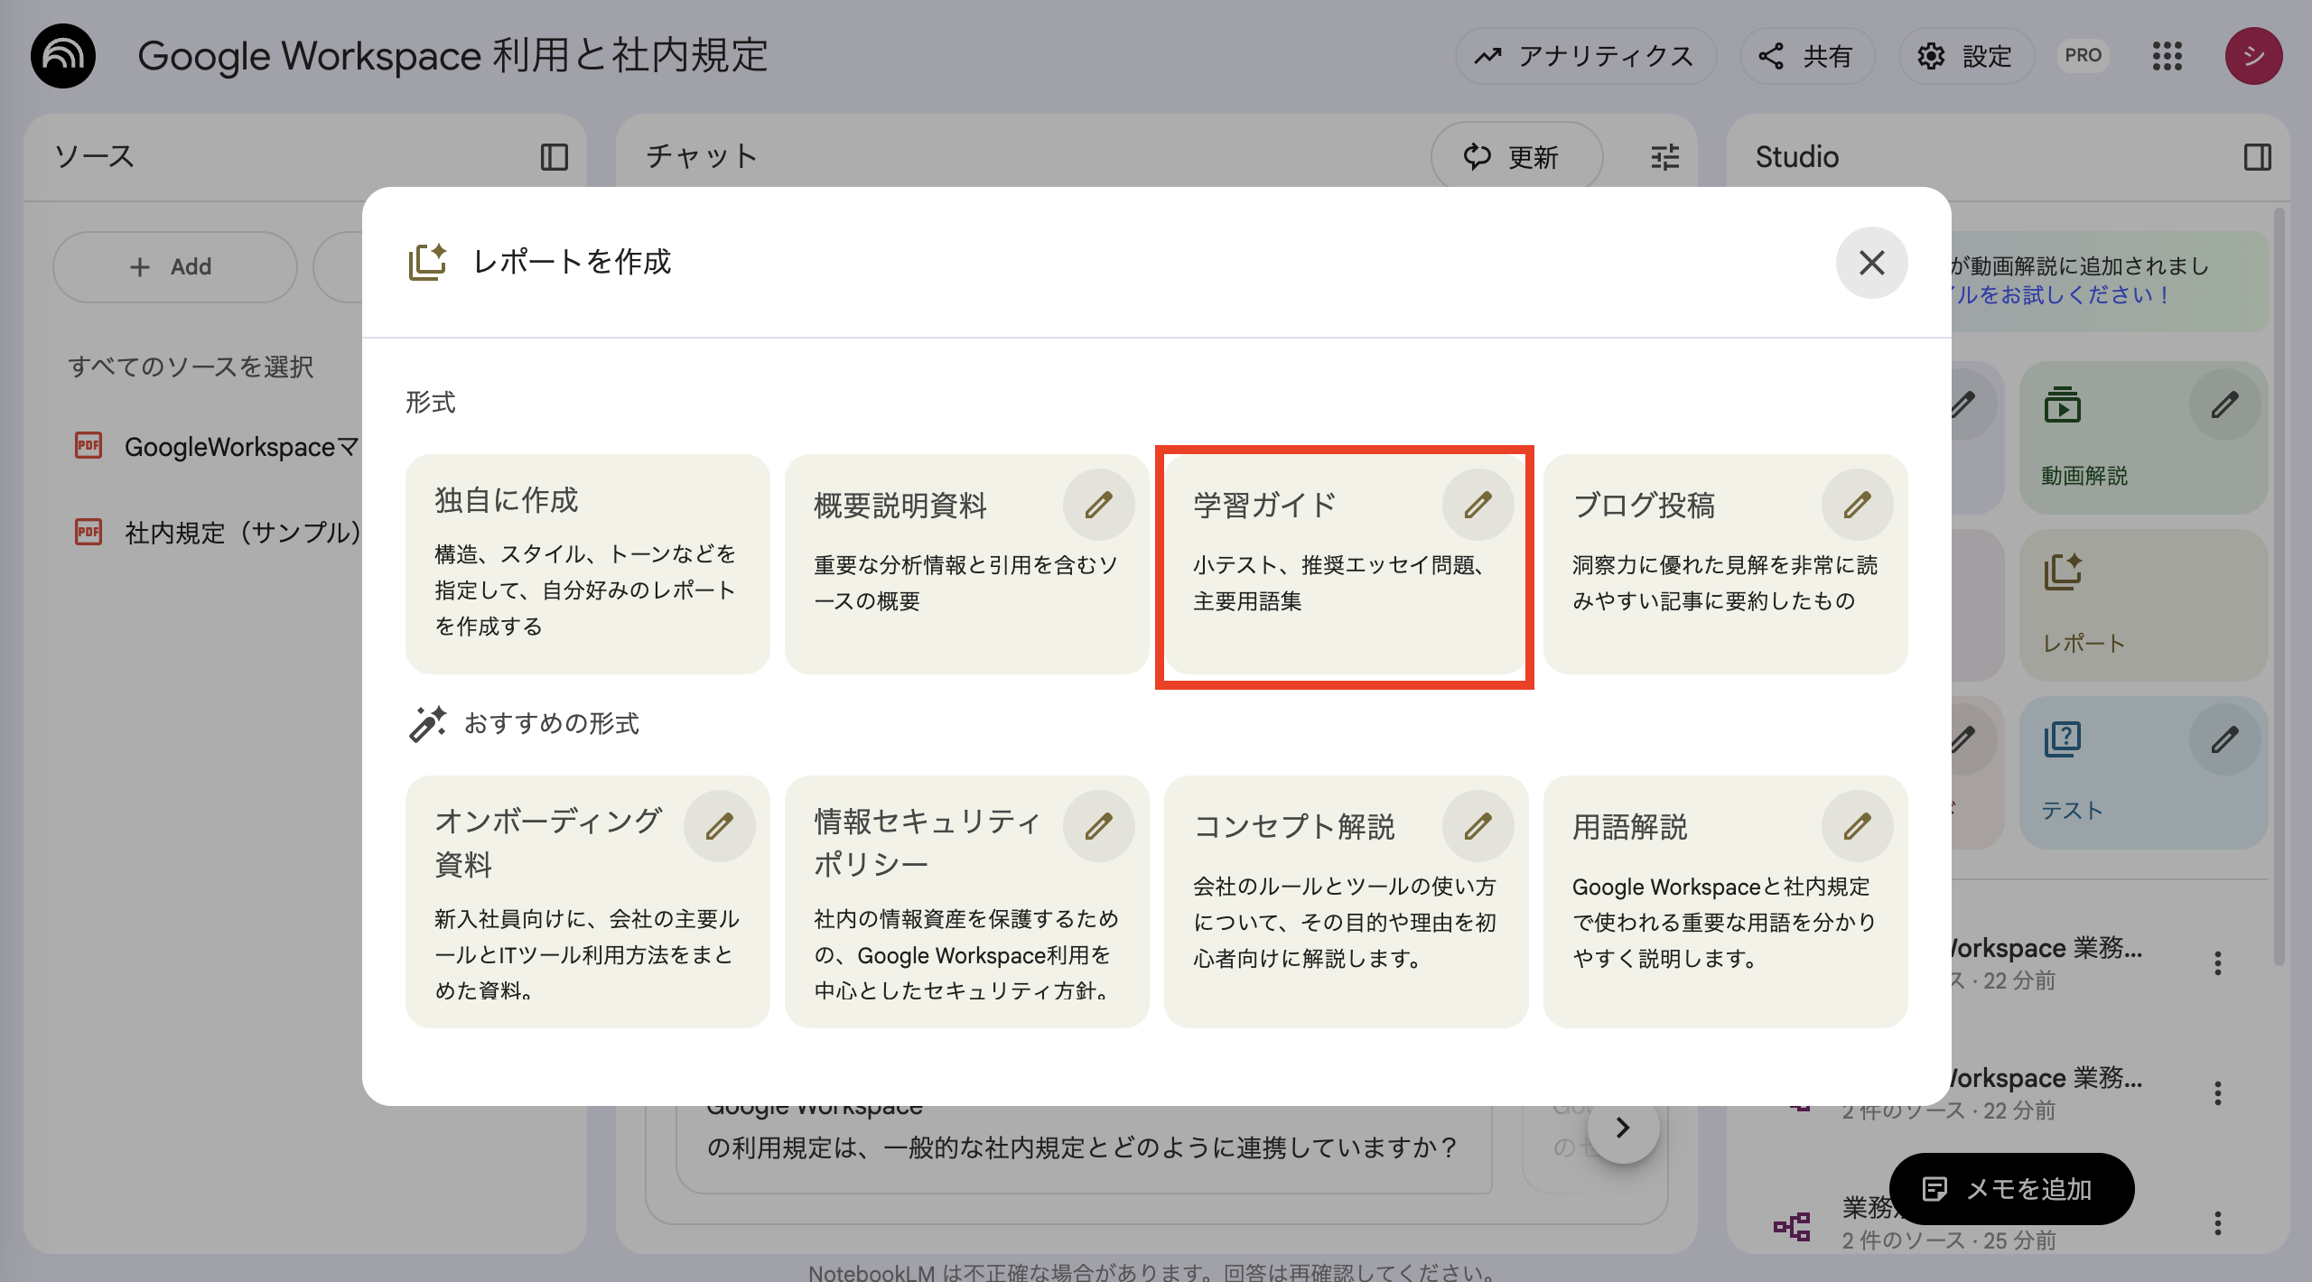Click the Add button to add a source
Image resolution: width=2312 pixels, height=1282 pixels.
pos(174,266)
